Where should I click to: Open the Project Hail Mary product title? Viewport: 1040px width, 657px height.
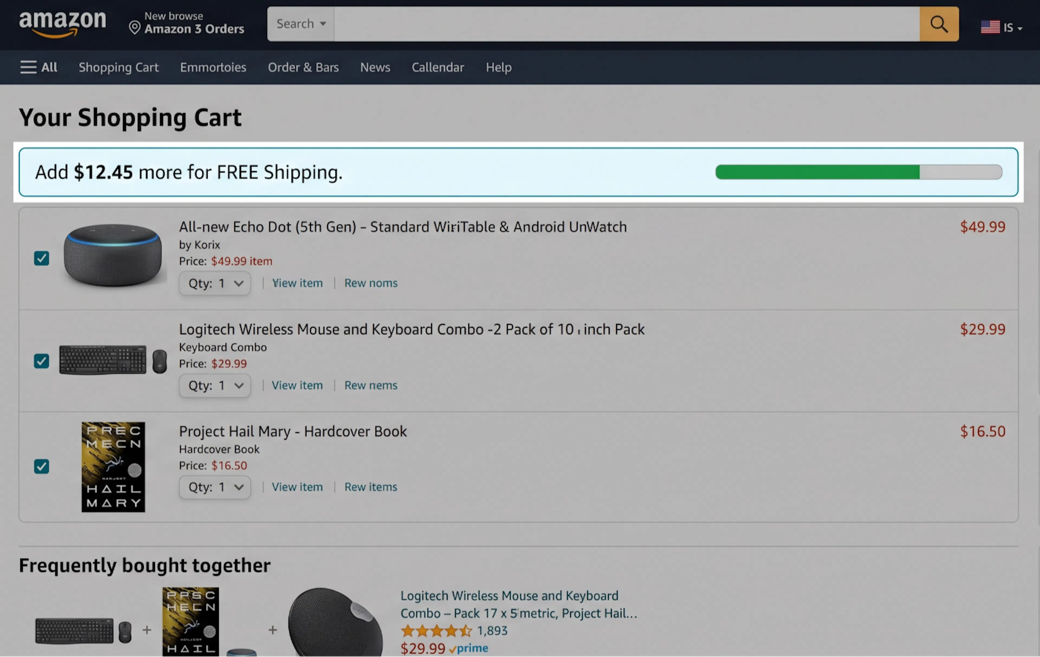(293, 431)
